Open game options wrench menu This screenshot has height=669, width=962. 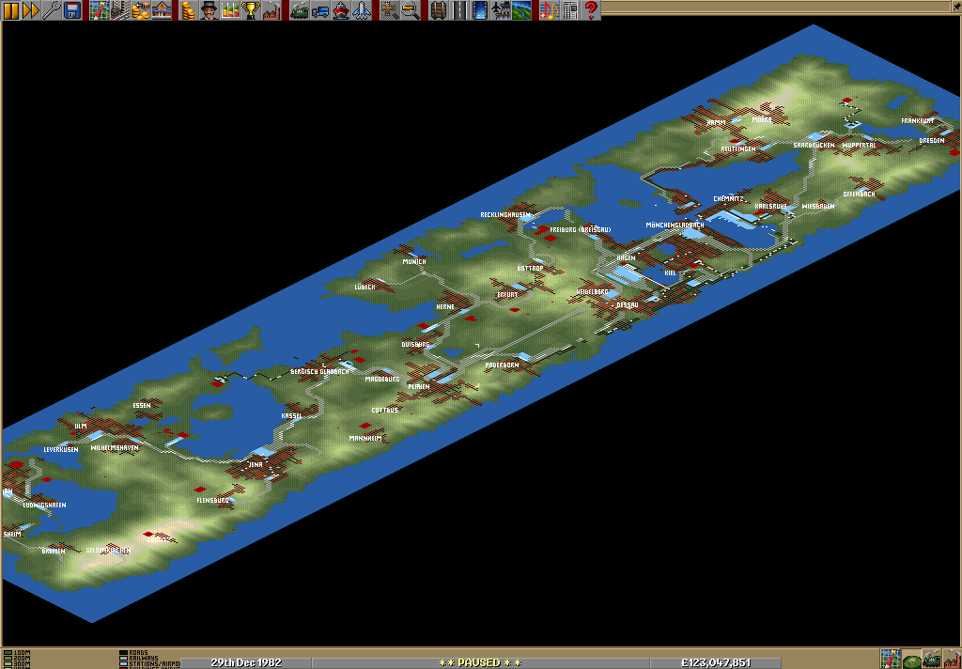[52, 9]
